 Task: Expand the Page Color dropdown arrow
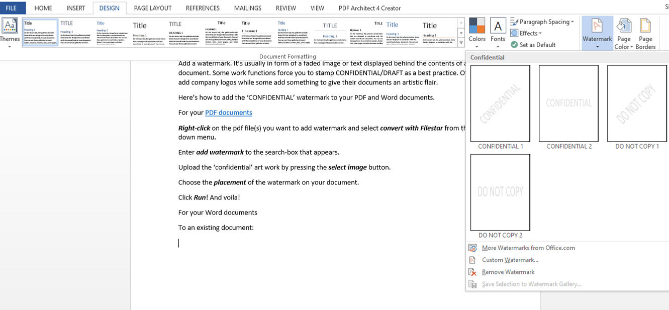click(x=631, y=47)
